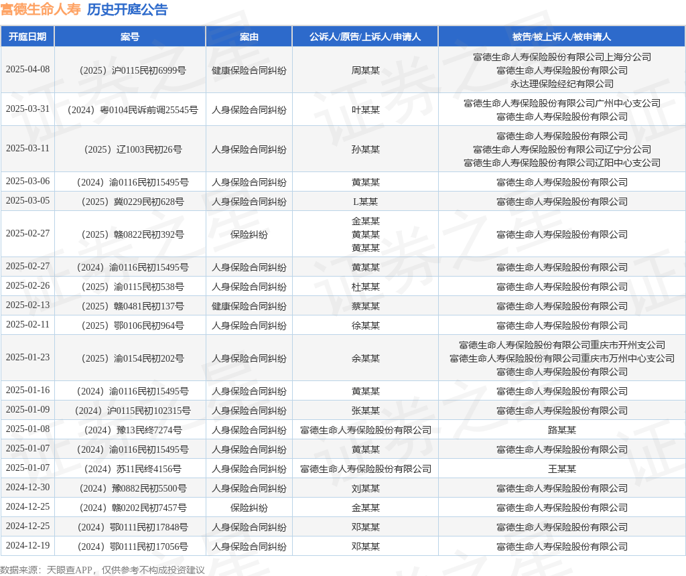Click the 公诉人/原告/上诉人/申请人 header
The height and width of the screenshot is (576, 686).
tap(365, 37)
